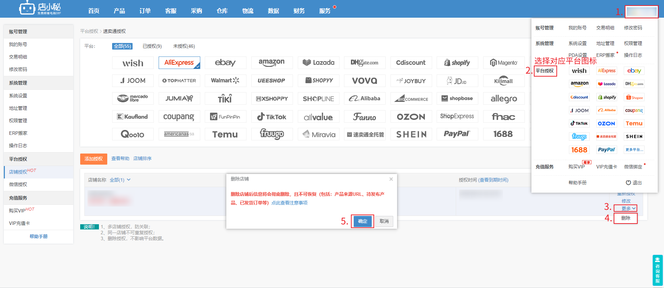Open the 产品 top navigation menu

coord(119,11)
